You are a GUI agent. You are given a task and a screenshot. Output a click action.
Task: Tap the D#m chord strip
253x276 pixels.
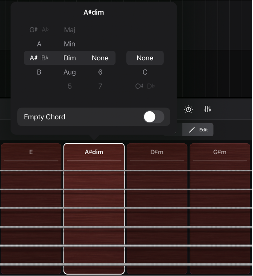[x=157, y=209]
